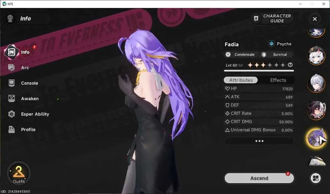The width and height of the screenshot is (330, 194).
Task: Click the character name Fadia
Action: (232, 45)
